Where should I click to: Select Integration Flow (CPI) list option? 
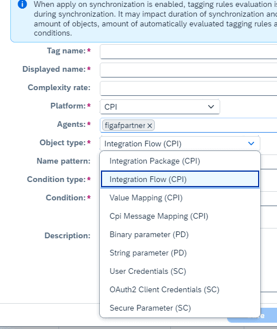tap(180, 179)
